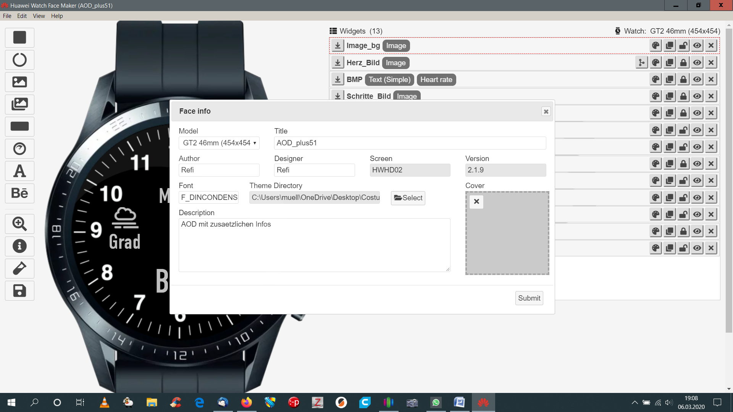Toggle visibility of BMP widget

[697, 79]
